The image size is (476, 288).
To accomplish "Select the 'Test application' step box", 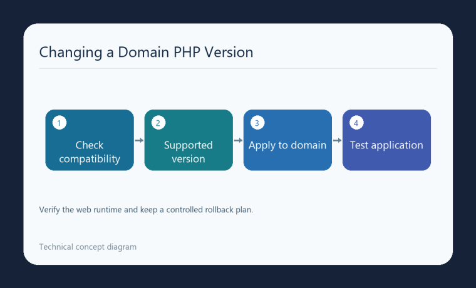I will pyautogui.click(x=386, y=140).
